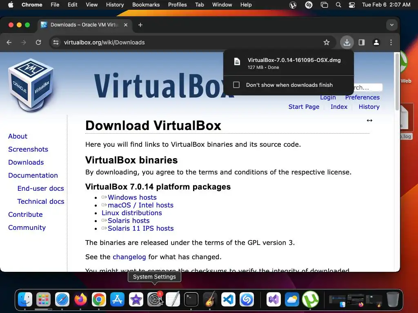Open the Window menu
The width and height of the screenshot is (418, 313).
222,5
